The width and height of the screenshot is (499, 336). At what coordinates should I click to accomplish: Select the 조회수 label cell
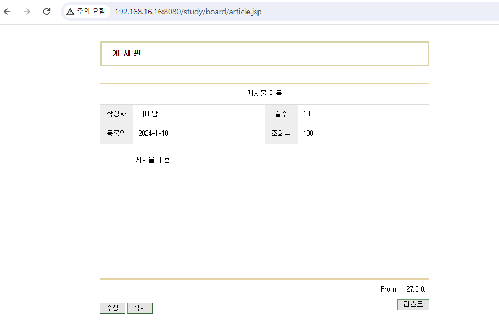pyautogui.click(x=281, y=134)
